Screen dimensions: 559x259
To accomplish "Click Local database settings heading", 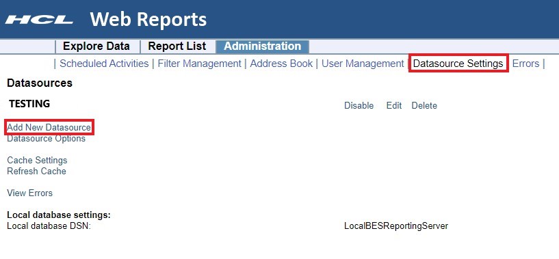I will (x=59, y=215).
